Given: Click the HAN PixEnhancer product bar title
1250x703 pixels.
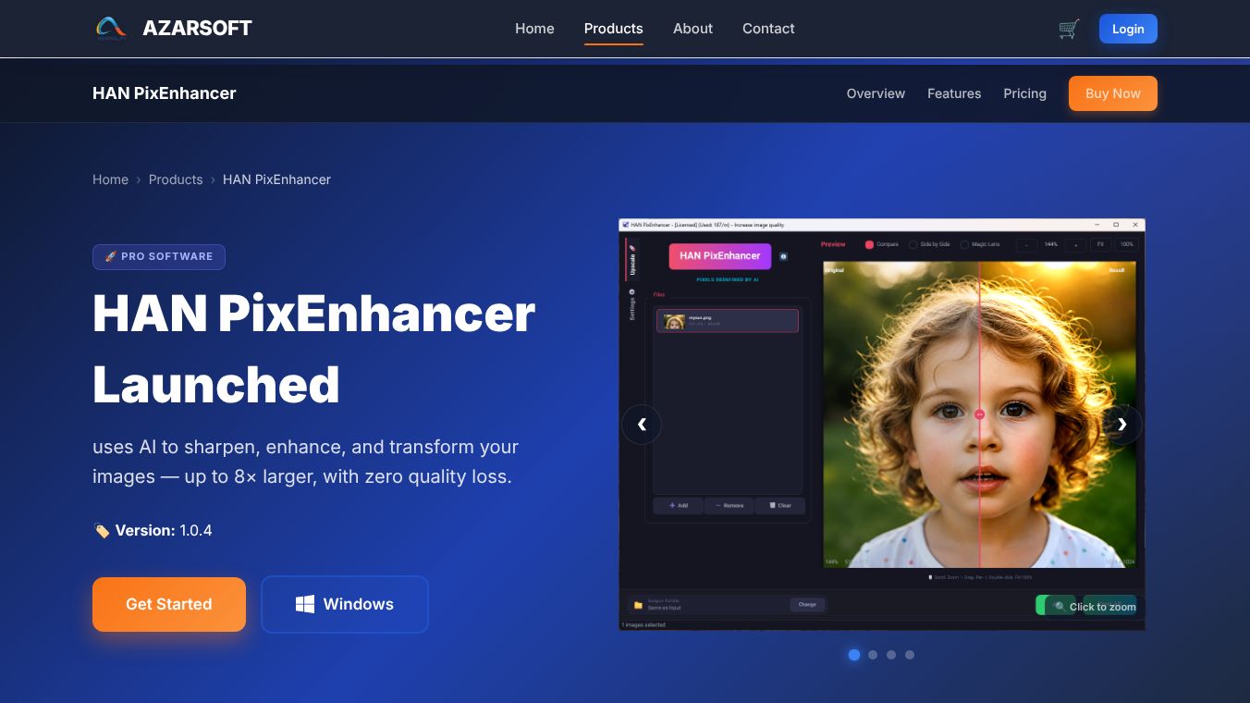Looking at the screenshot, I should [x=165, y=93].
